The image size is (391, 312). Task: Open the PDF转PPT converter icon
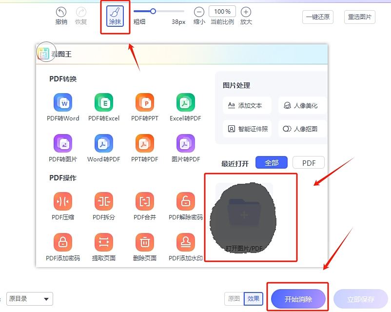[x=145, y=102]
